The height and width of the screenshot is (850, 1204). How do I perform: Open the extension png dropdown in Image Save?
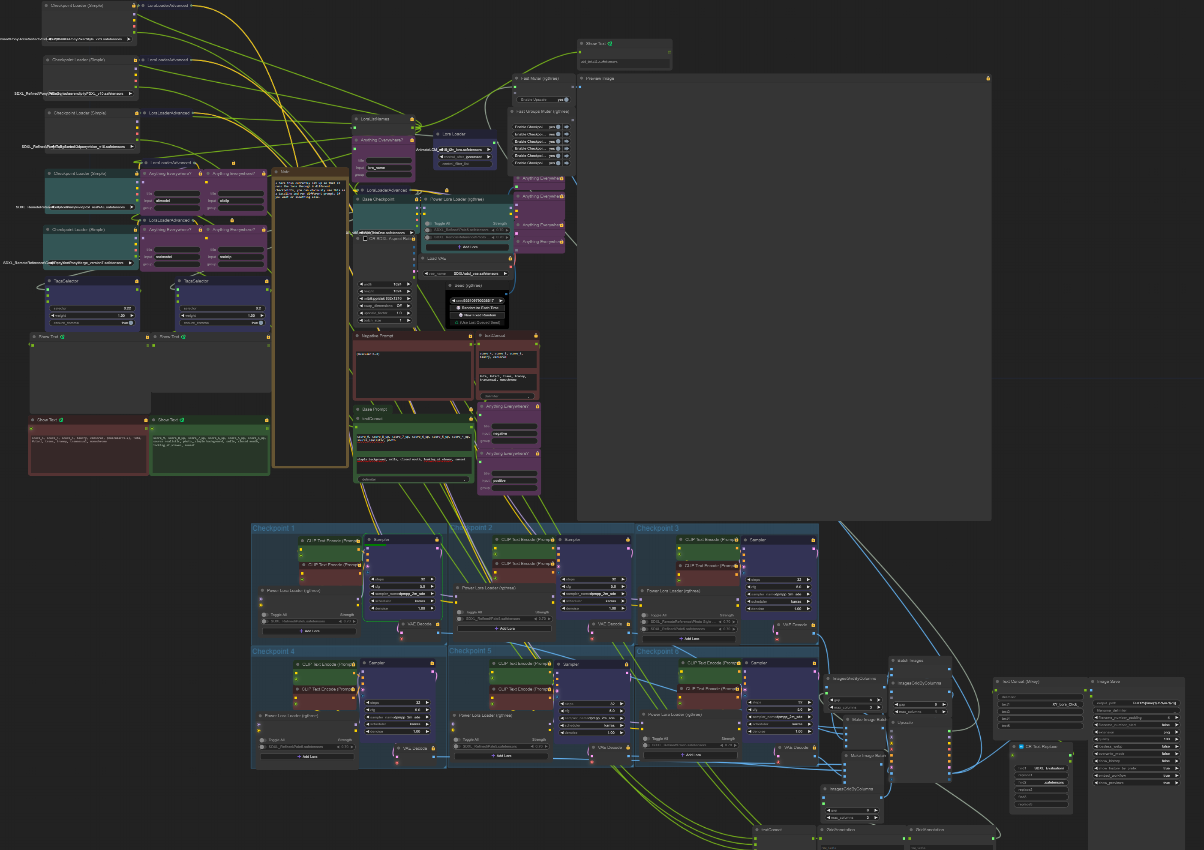click(x=1136, y=733)
